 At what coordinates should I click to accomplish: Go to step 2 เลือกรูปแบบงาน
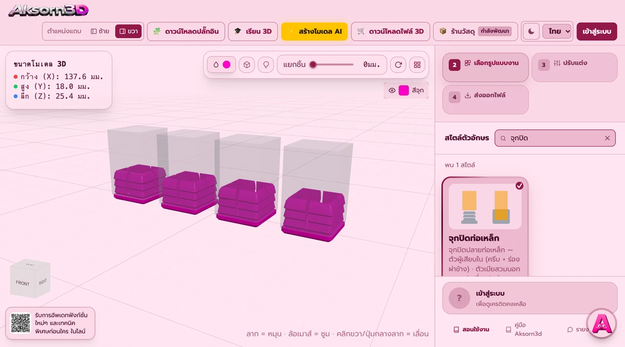pyautogui.click(x=485, y=67)
